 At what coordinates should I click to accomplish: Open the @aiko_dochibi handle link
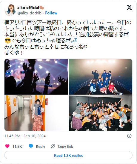[x=30, y=13]
